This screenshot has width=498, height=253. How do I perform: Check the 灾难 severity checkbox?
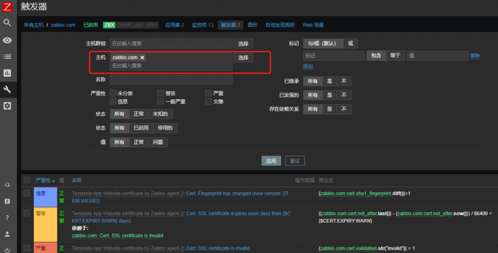pyautogui.click(x=208, y=101)
